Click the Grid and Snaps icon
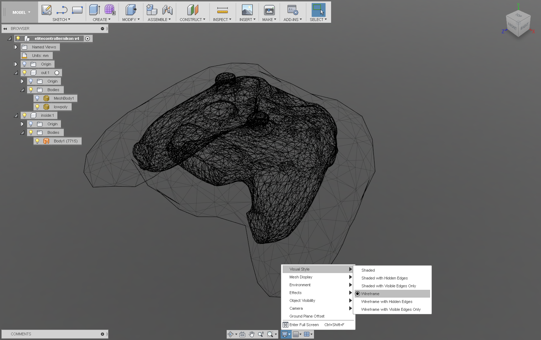The height and width of the screenshot is (340, 541). click(x=296, y=334)
